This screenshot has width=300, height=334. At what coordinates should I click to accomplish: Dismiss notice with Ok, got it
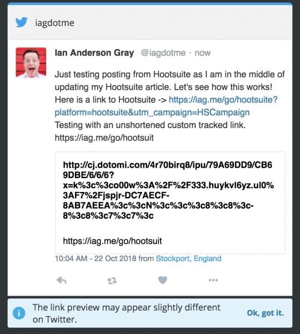pyautogui.click(x=265, y=313)
